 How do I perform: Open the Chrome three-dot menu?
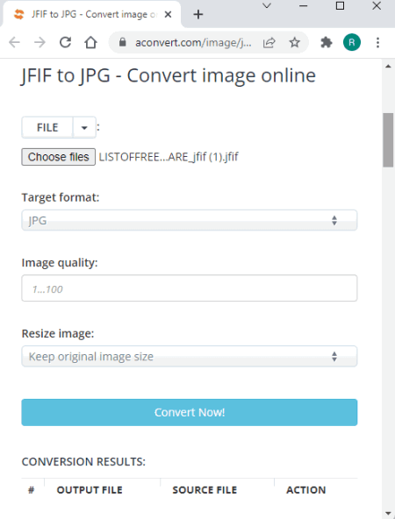[x=377, y=42]
